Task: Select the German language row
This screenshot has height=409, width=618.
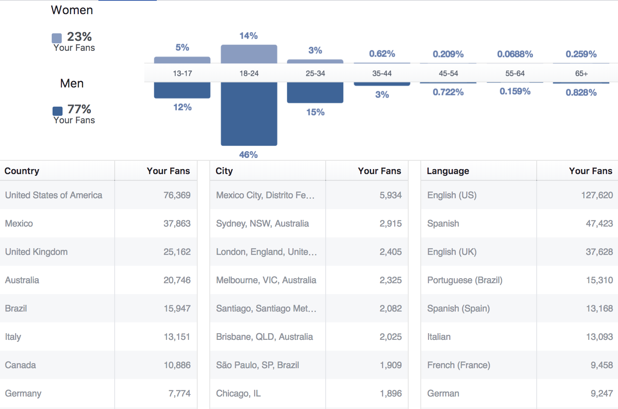Action: (x=520, y=393)
